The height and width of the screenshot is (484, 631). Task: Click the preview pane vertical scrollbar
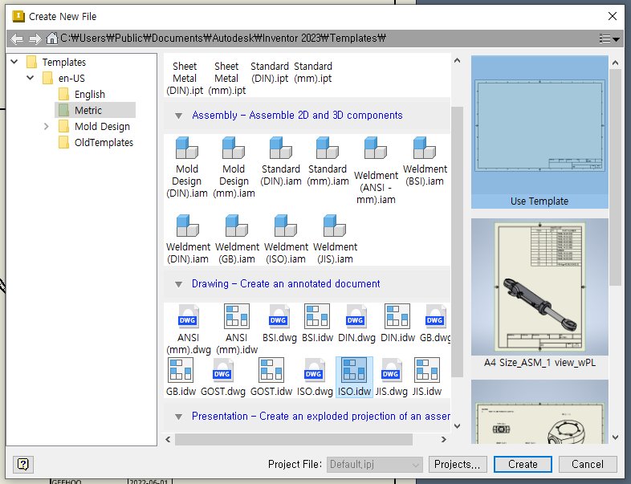(615, 177)
